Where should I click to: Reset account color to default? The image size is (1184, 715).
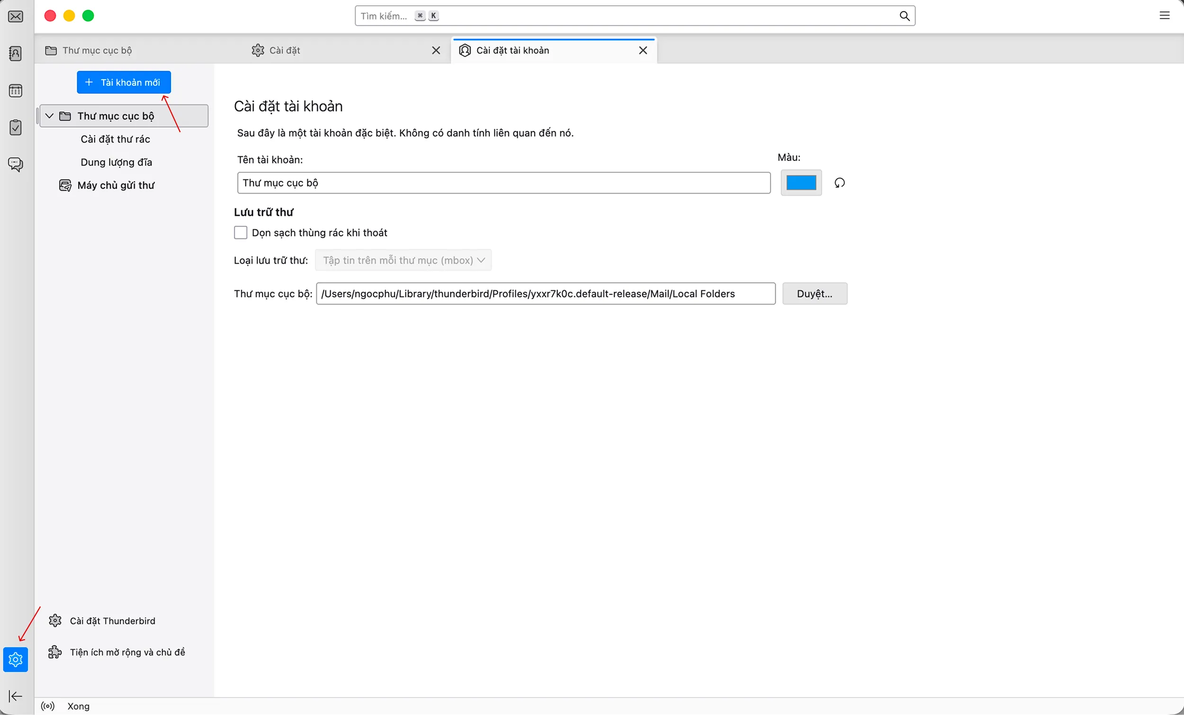pos(840,183)
